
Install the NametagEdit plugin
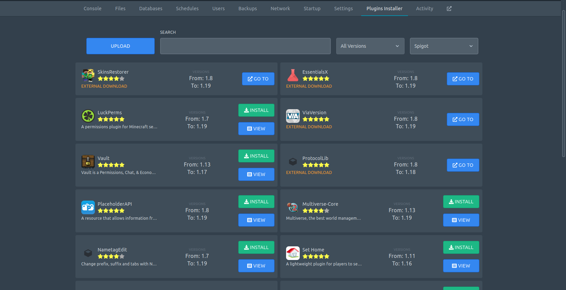point(256,247)
